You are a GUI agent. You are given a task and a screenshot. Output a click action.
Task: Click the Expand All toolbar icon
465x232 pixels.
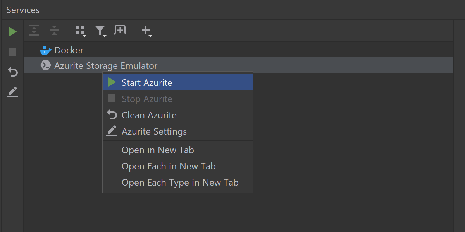[34, 30]
